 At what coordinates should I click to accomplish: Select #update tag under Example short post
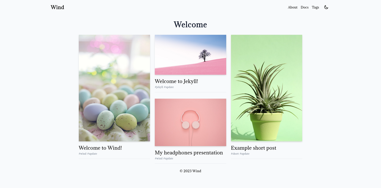point(245,154)
